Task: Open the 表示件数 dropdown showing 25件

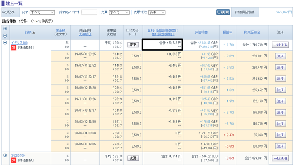Action: pos(157,12)
